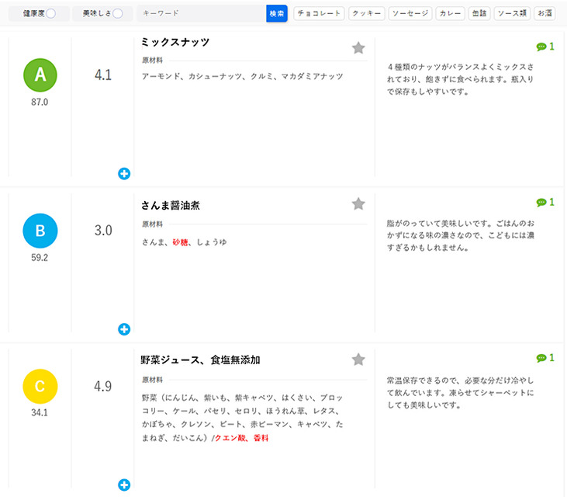The image size is (567, 497).
Task: Expand the entry with rating 4.9 via plus
Action: (x=124, y=485)
